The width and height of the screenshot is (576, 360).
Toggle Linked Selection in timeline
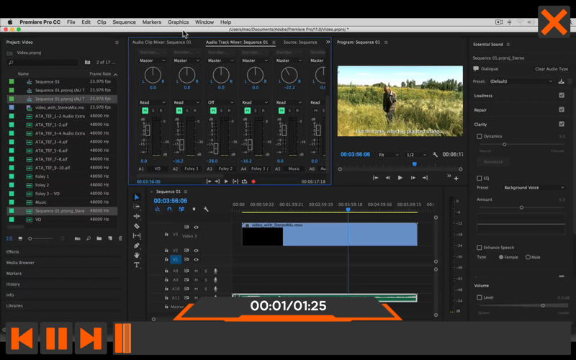[x=181, y=209]
